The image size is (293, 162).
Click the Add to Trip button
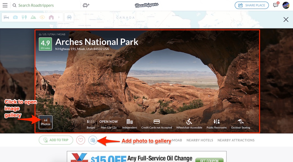click(56, 140)
